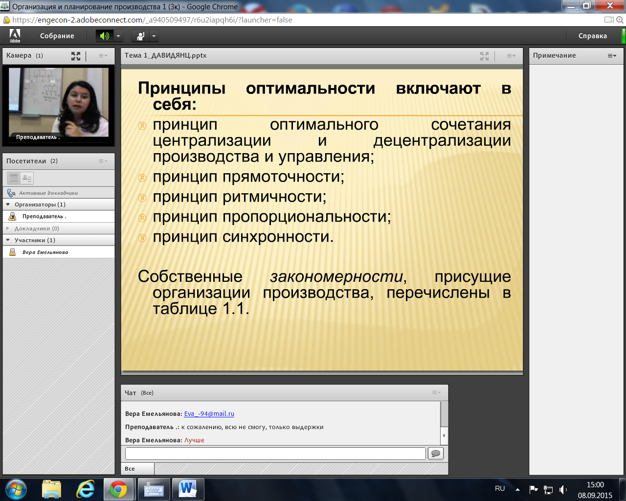Open the Посетители pod options menu

click(x=103, y=161)
